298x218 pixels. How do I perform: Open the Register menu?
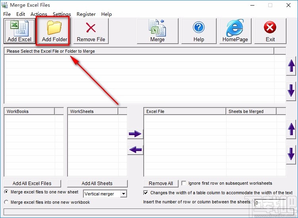(86, 14)
